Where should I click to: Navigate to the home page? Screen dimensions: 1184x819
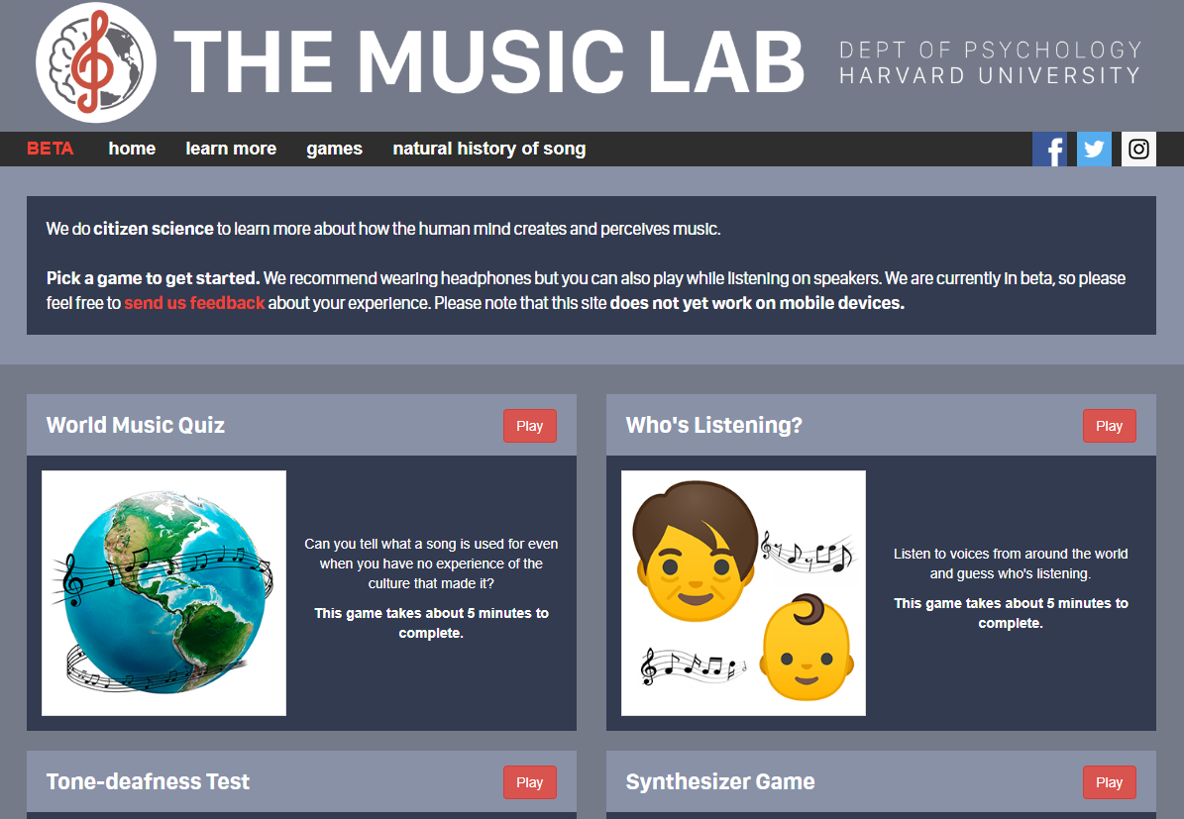[132, 149]
